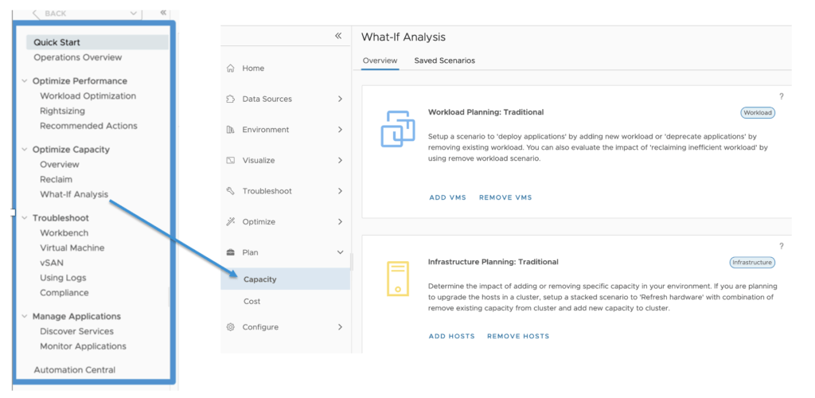This screenshot has width=815, height=398.
Task: Click the REMOVE HOSTS link
Action: [518, 336]
